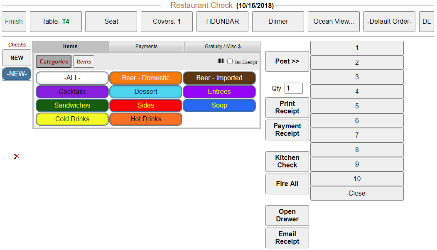The height and width of the screenshot is (250, 437).
Task: Open the Ocean View location selector
Action: click(334, 22)
